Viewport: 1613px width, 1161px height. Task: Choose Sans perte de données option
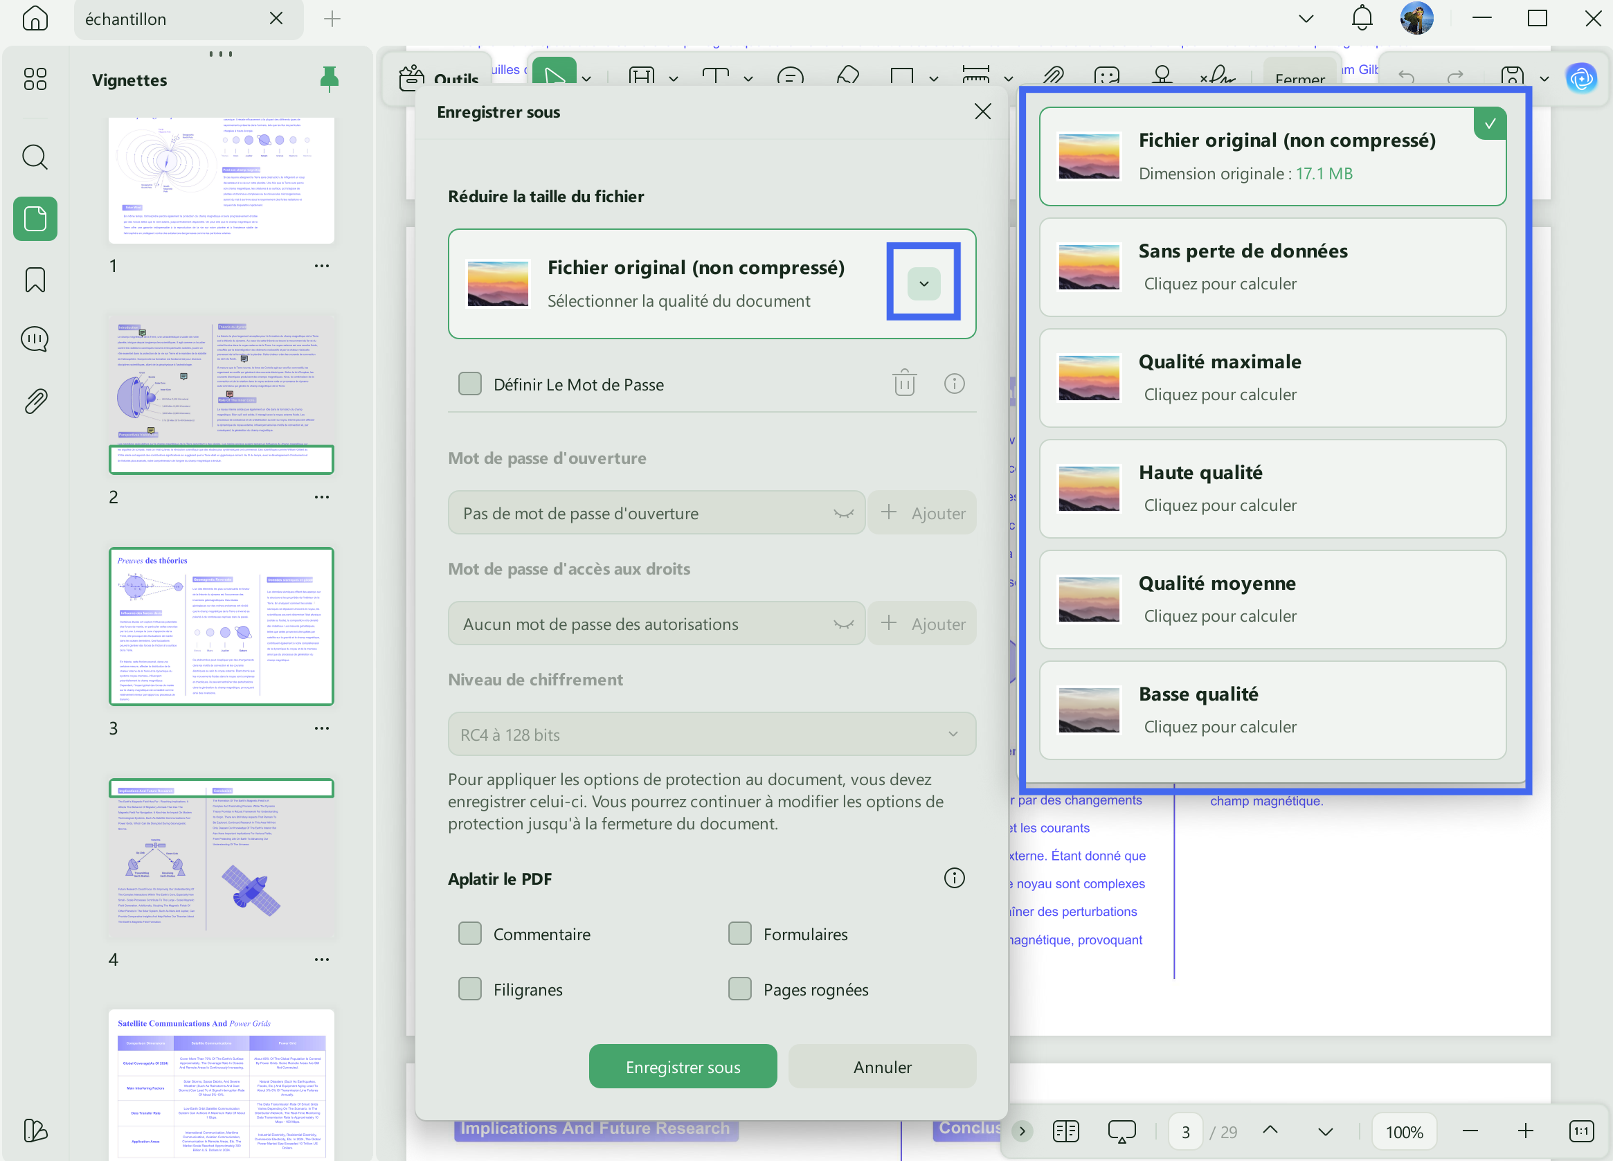pyautogui.click(x=1272, y=267)
